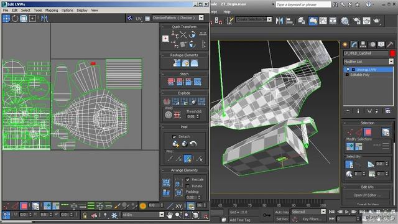Open the Help menu in 3ds Max
Viewport: 398px width, 224px height.
(x=226, y=12)
